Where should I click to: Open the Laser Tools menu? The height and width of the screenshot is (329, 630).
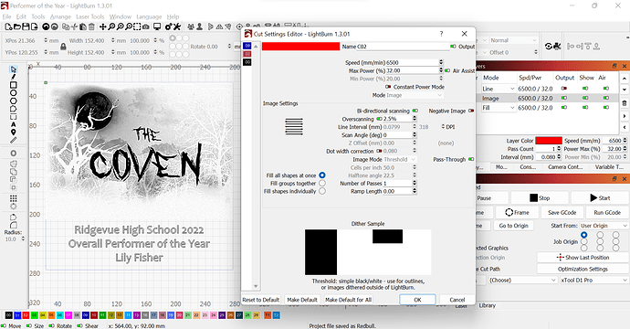[90, 16]
